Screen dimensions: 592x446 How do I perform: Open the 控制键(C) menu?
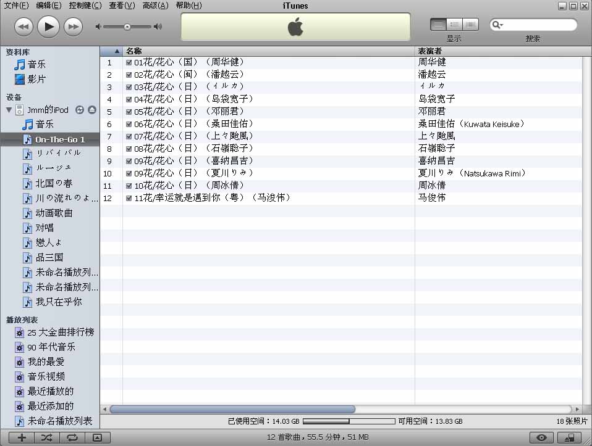tap(85, 6)
